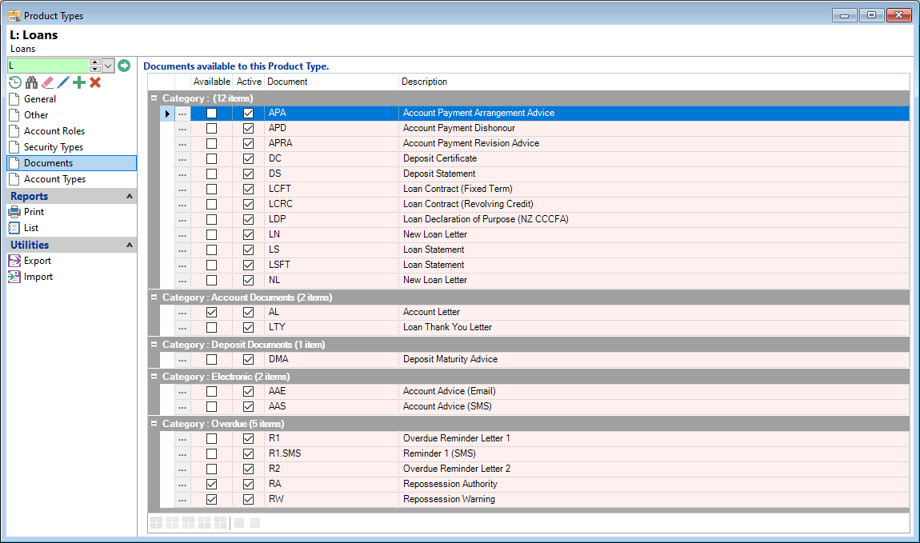Viewport: 920px width, 543px height.
Task: Delete the record with the red X icon
Action: pyautogui.click(x=95, y=82)
